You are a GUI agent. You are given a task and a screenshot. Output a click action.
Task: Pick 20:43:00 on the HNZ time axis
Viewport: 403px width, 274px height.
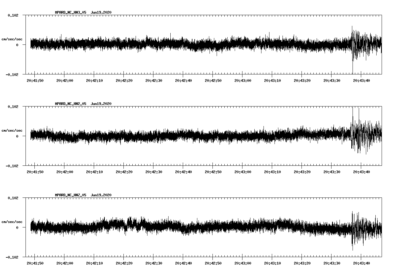[243, 263]
